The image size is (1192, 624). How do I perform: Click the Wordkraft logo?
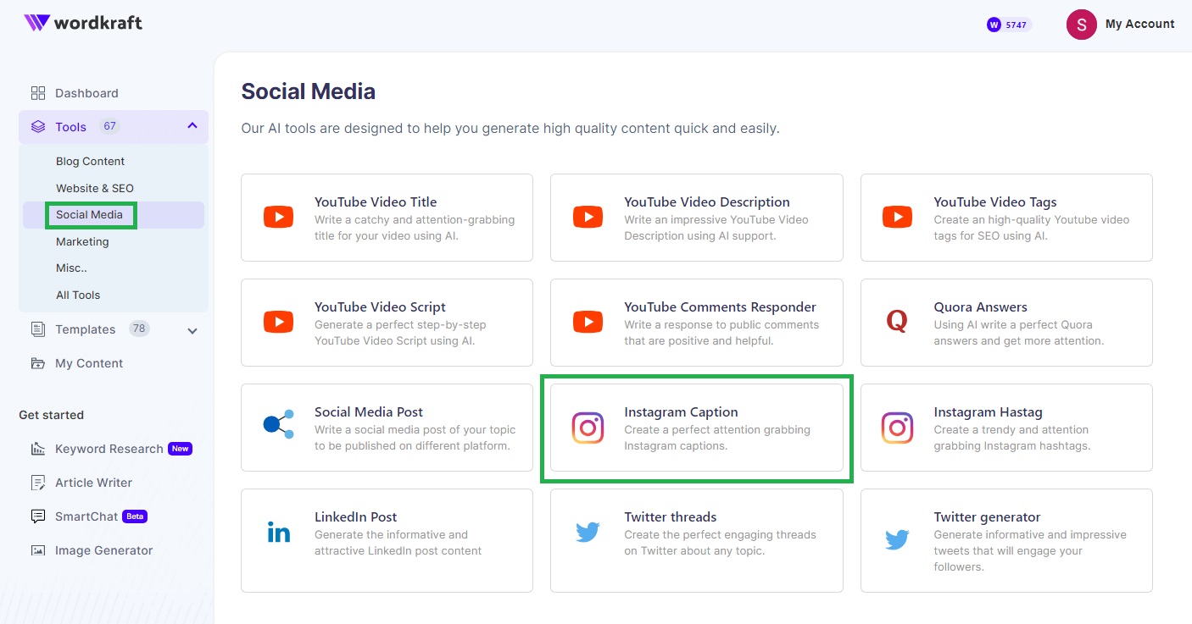pos(82,24)
